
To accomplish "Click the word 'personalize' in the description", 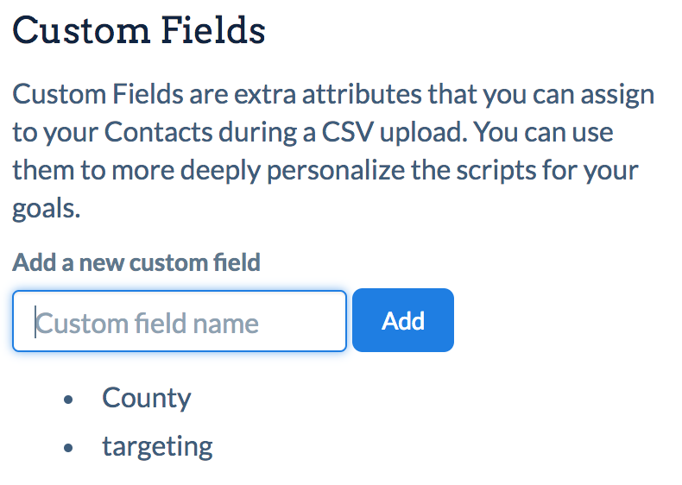I will tap(336, 170).
